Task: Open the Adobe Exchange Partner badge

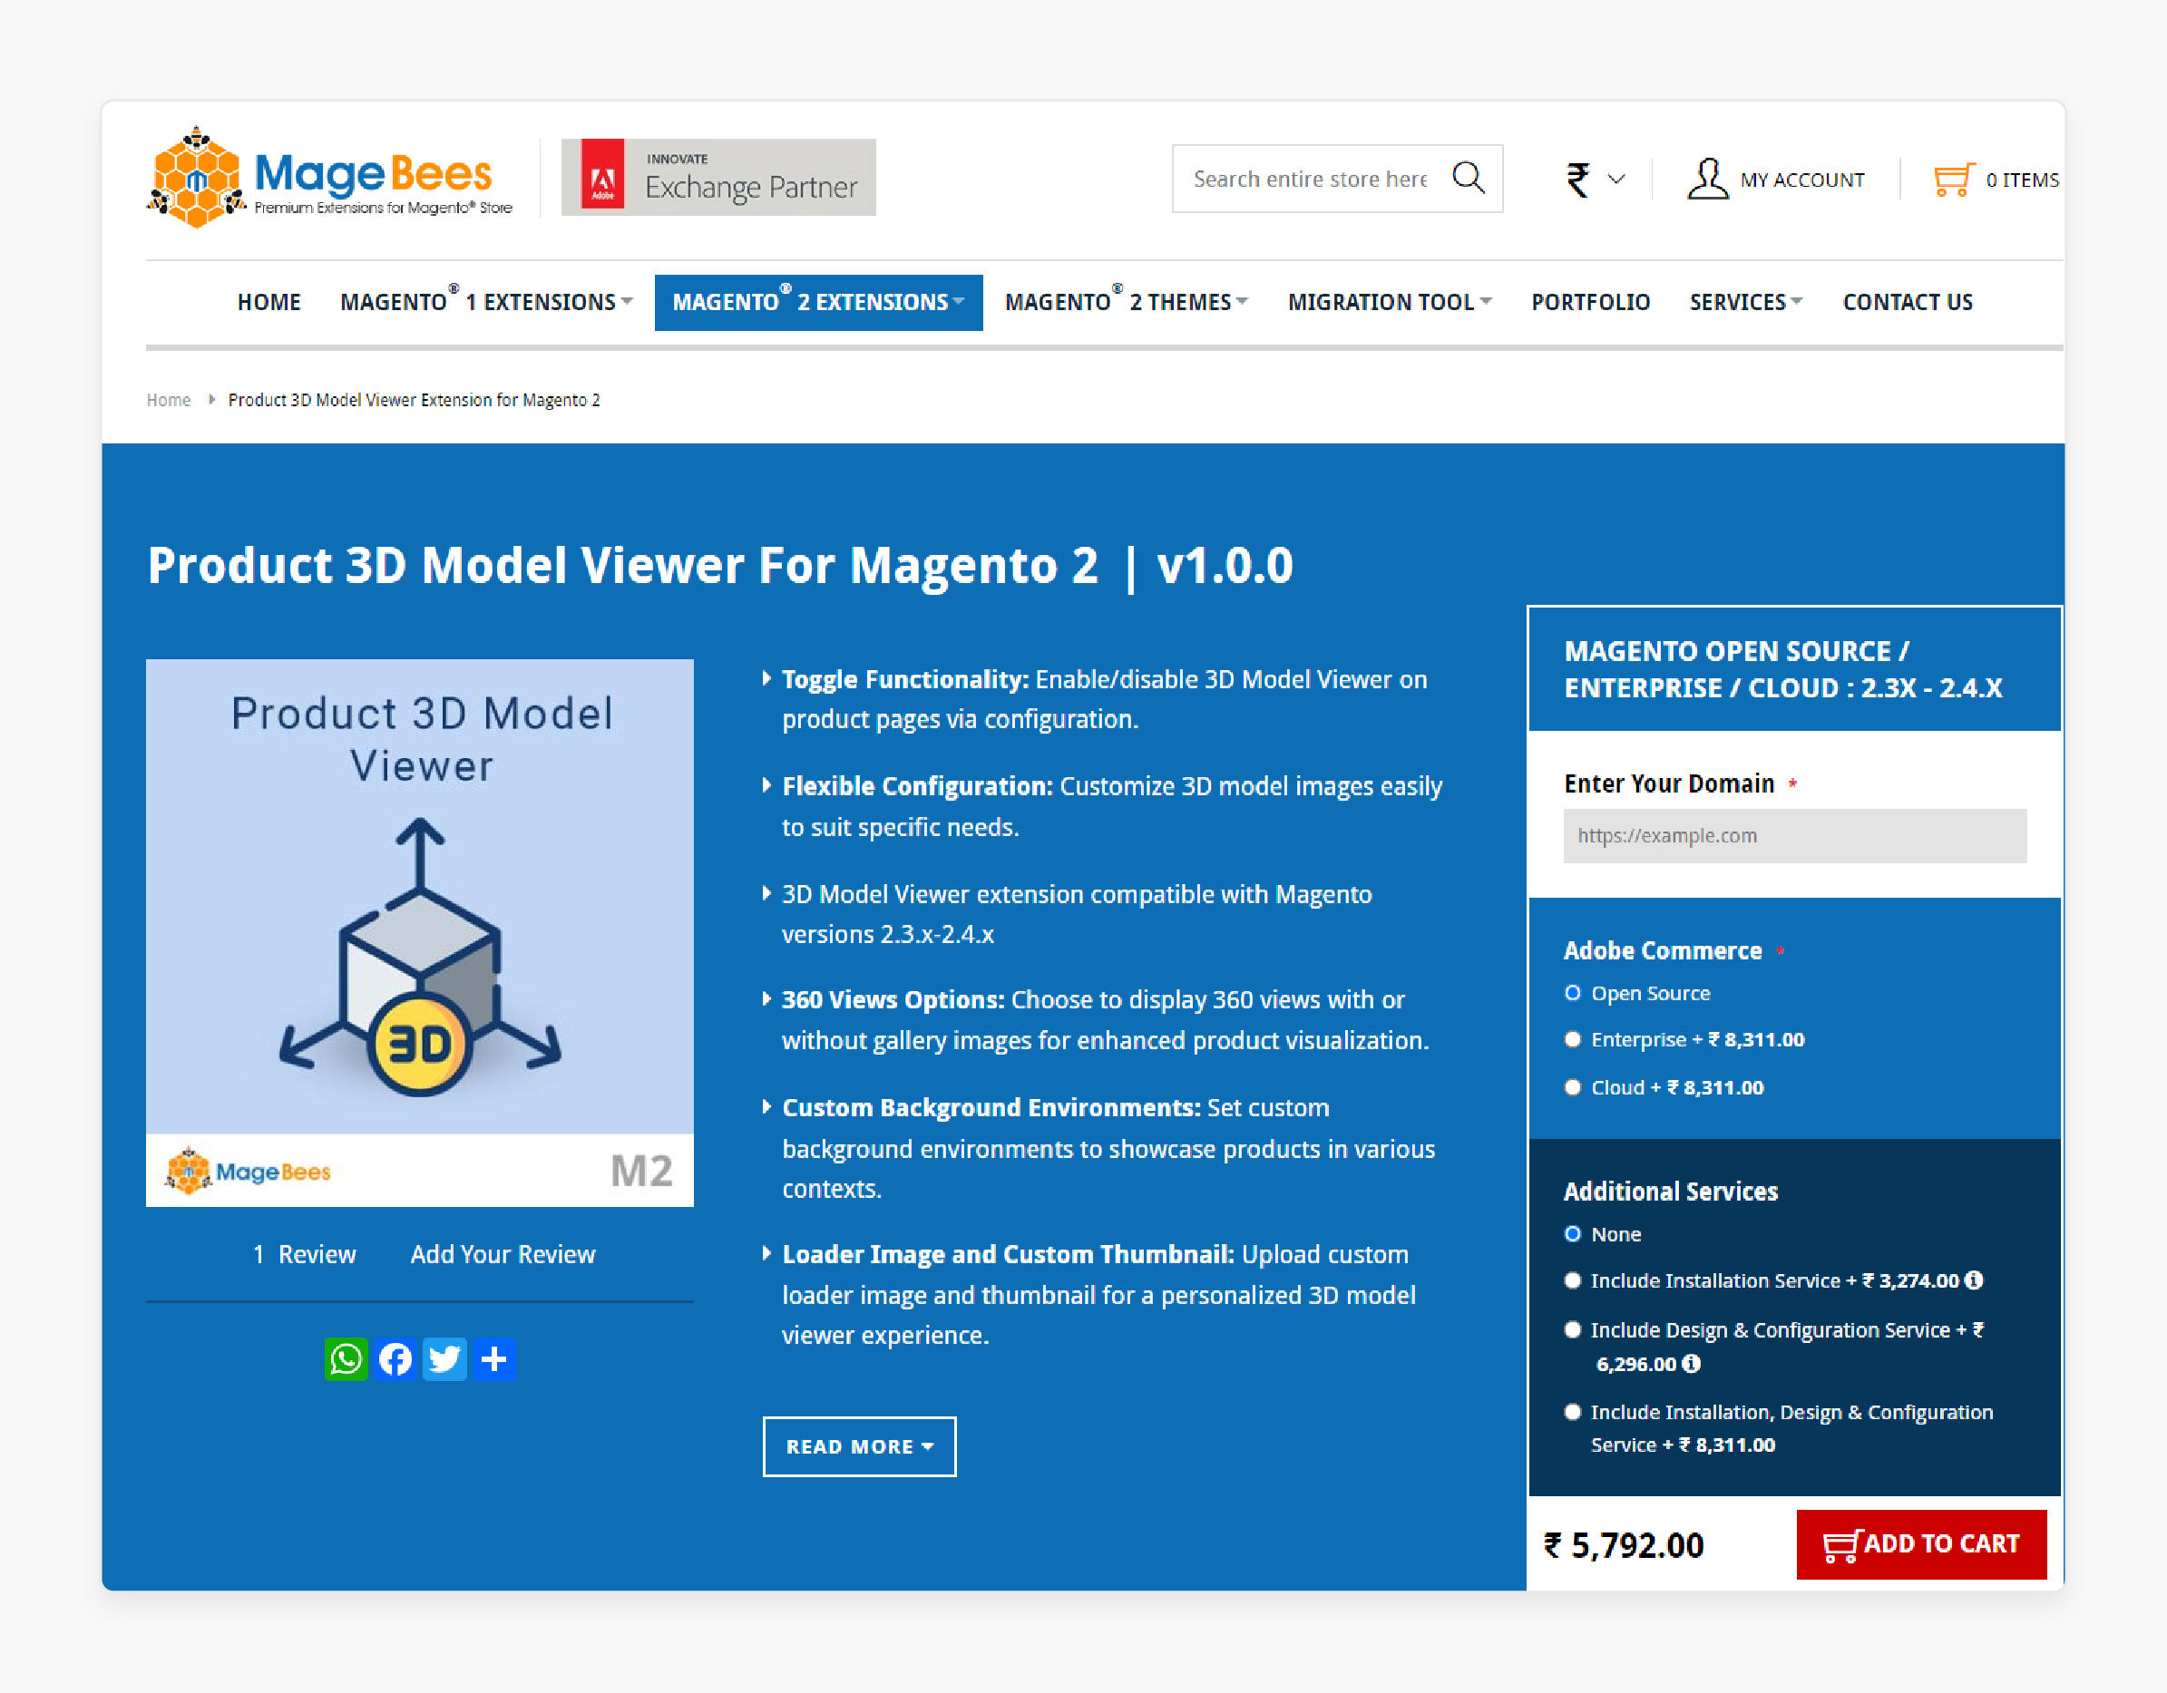Action: point(718,178)
